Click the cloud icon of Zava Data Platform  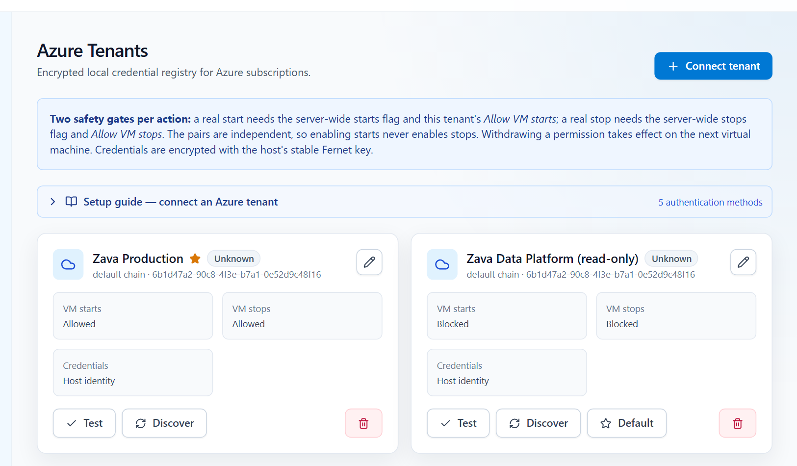442,264
